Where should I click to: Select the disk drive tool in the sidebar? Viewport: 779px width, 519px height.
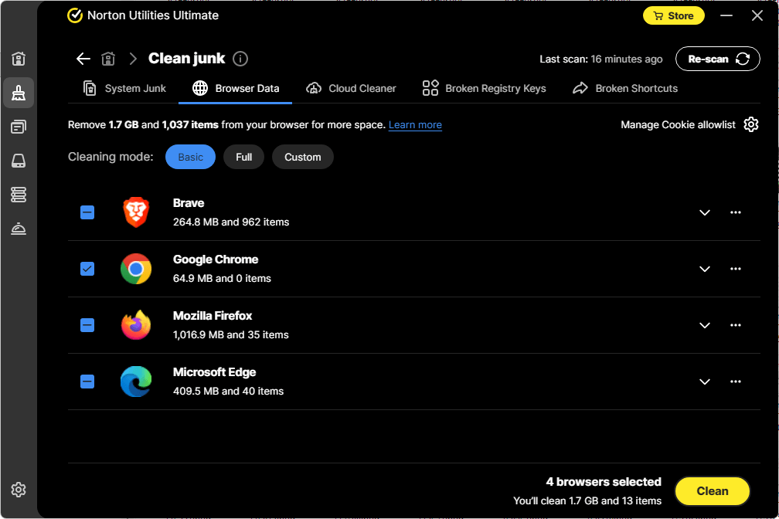18,160
